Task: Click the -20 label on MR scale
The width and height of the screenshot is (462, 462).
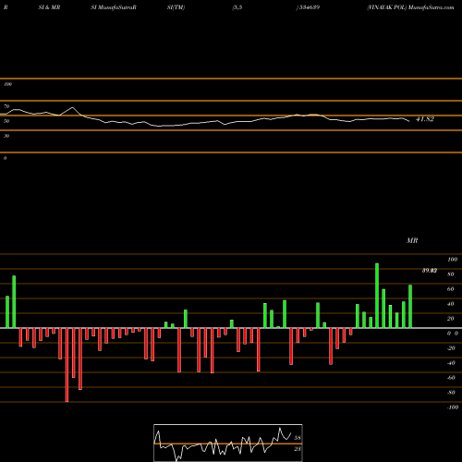Action: click(451, 348)
